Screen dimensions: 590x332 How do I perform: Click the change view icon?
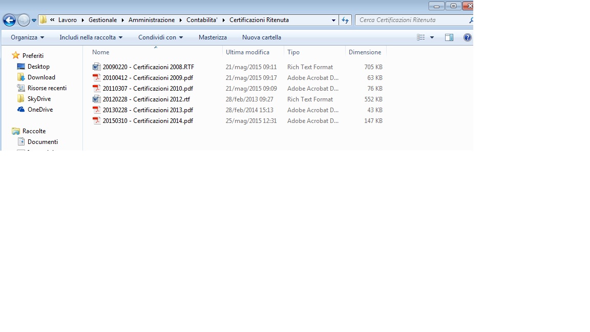[x=421, y=37]
